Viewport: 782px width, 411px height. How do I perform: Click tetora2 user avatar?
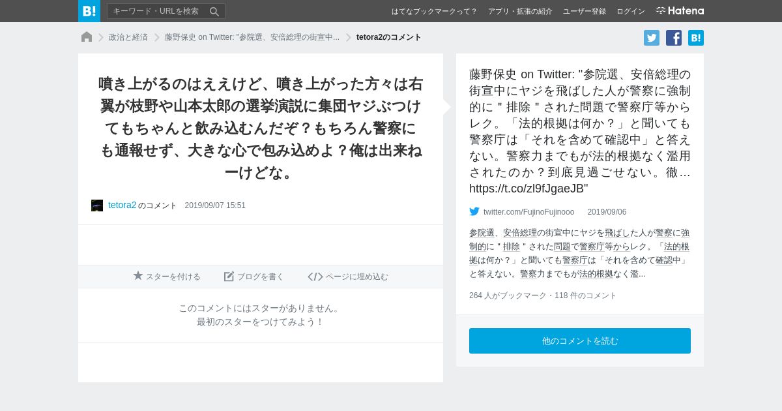(x=97, y=205)
